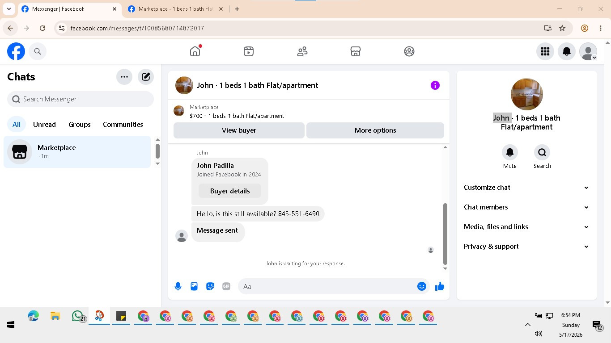Click the browser address bar URL
The image size is (611, 343).
137,28
